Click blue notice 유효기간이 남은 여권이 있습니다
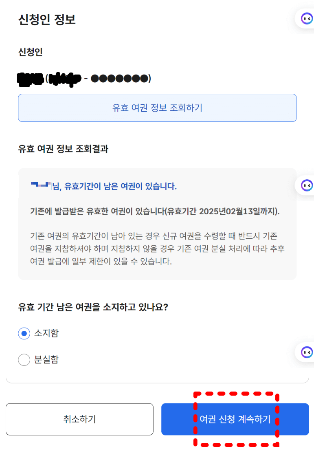Viewport: 314px width, 460px height. coord(121,186)
